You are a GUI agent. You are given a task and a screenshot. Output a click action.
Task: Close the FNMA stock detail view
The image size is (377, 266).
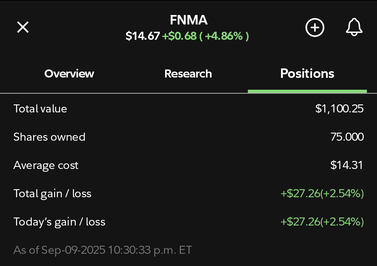pos(23,27)
